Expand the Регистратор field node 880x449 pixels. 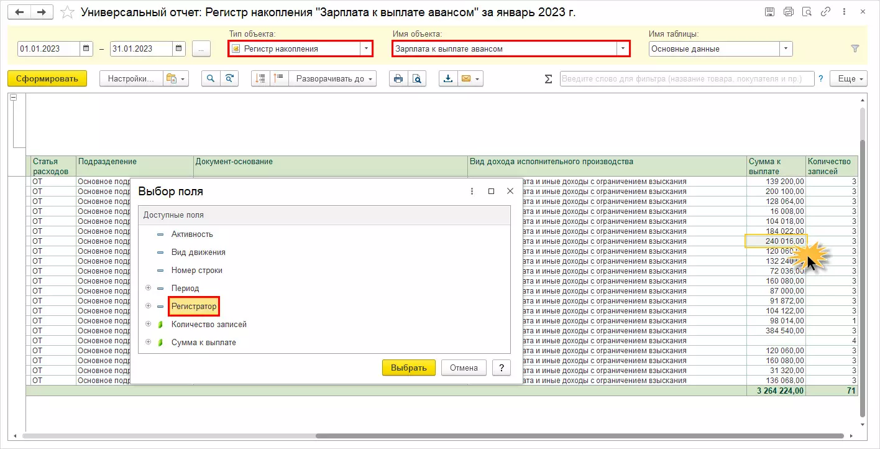(148, 306)
